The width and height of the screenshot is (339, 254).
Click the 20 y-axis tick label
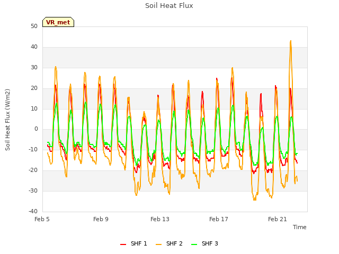pyautogui.click(x=34, y=88)
